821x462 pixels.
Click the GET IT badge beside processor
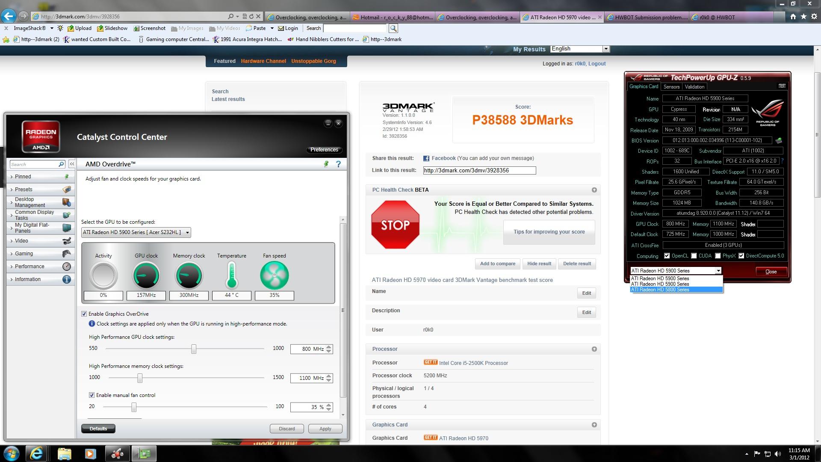tap(431, 362)
